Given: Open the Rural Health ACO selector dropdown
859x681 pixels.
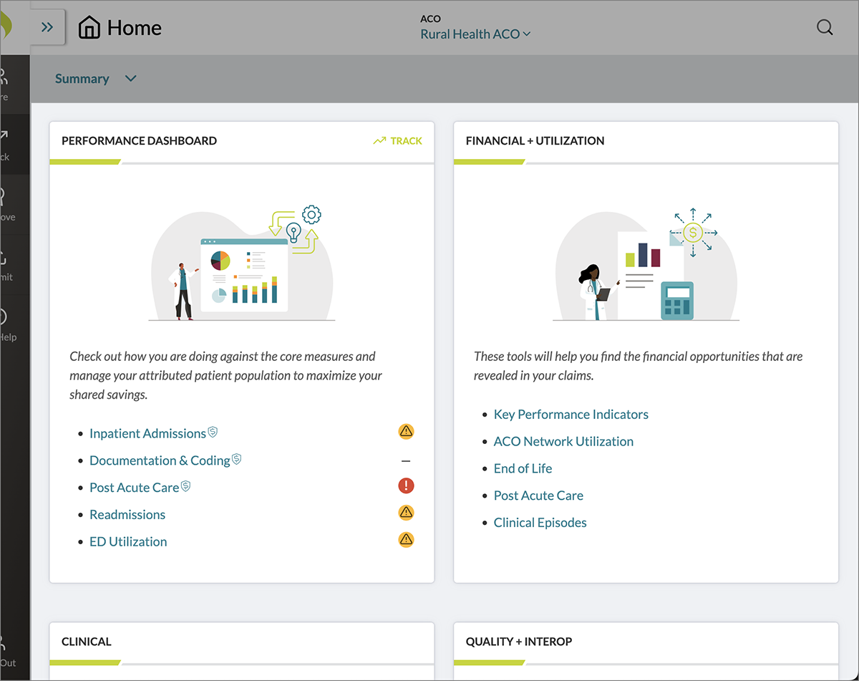Looking at the screenshot, I should (x=475, y=34).
